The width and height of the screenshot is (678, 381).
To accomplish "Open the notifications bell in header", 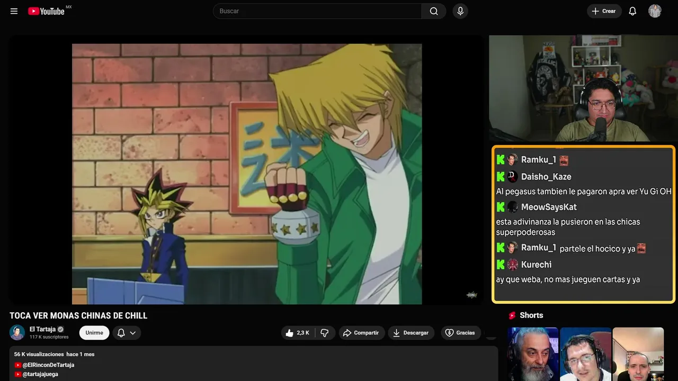I will pyautogui.click(x=632, y=11).
